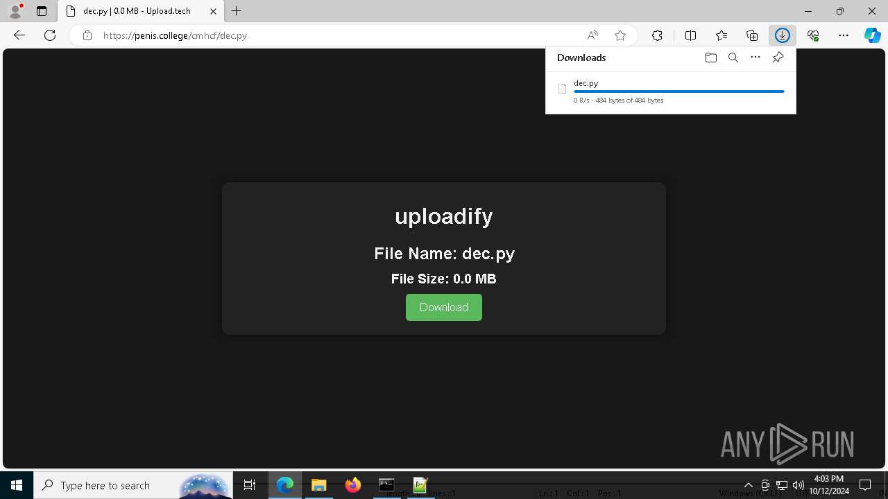Open the terminal window on taskbar

pos(386,485)
